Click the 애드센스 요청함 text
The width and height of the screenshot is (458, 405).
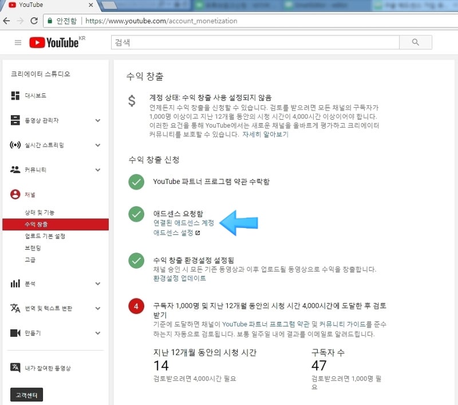pos(178,214)
